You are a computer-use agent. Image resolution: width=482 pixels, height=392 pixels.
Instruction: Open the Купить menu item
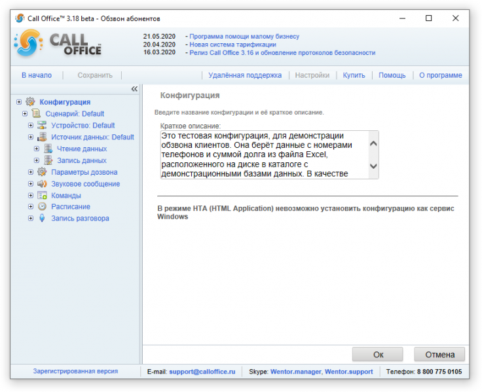[x=354, y=75]
